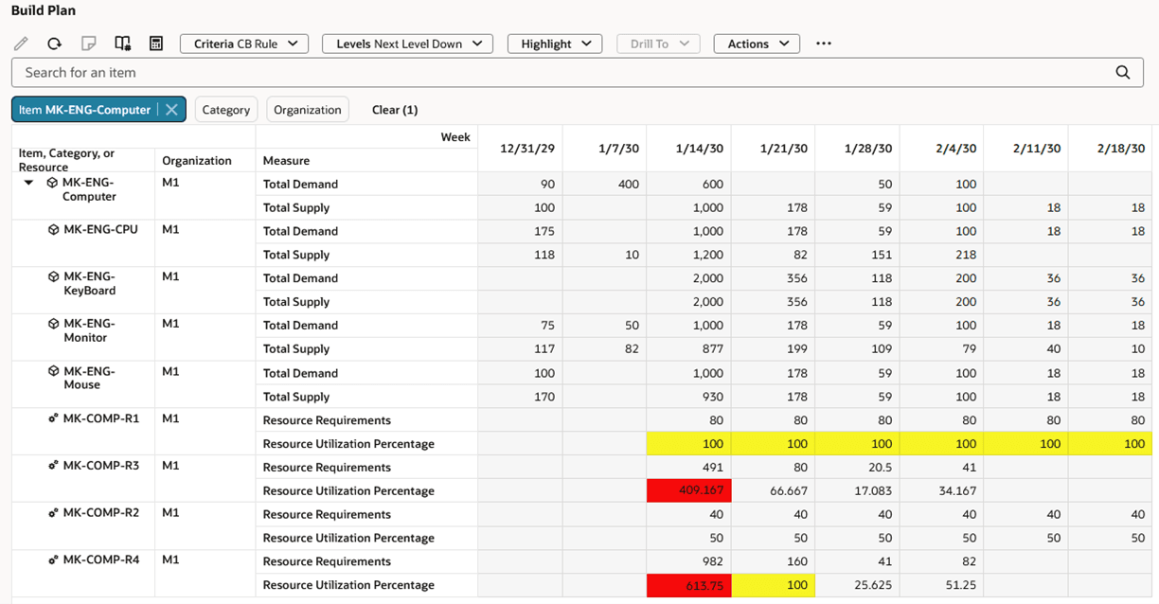The image size is (1159, 604).
Task: Click the red 409.167 utilization cell
Action: click(687, 490)
